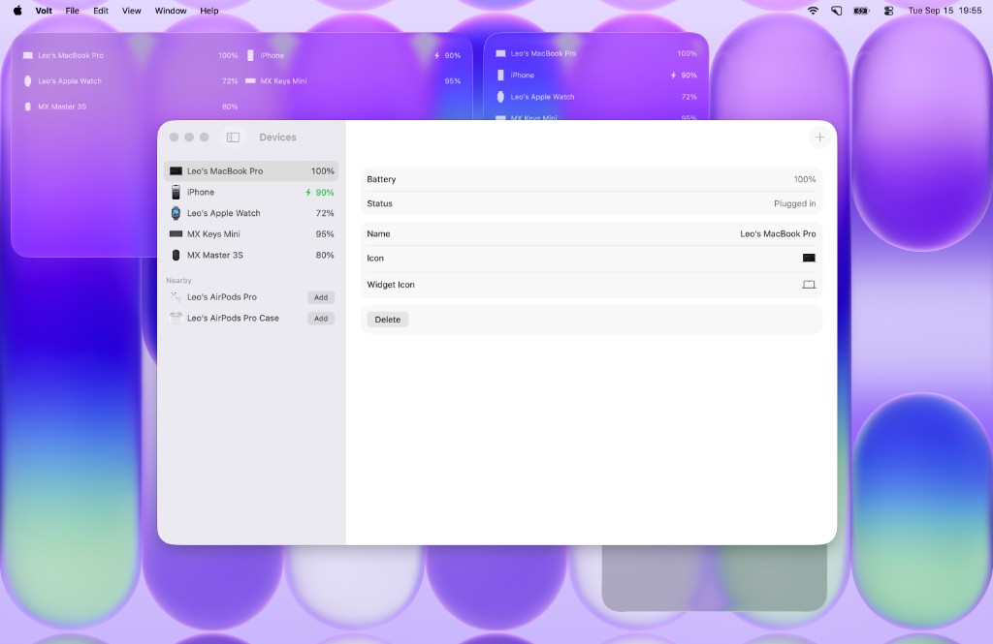This screenshot has width=993, height=644.
Task: Open the Apple menu
Action: tap(17, 10)
